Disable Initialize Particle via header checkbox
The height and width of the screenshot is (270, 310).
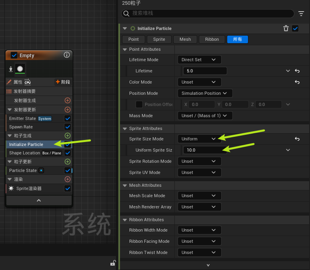[295, 28]
